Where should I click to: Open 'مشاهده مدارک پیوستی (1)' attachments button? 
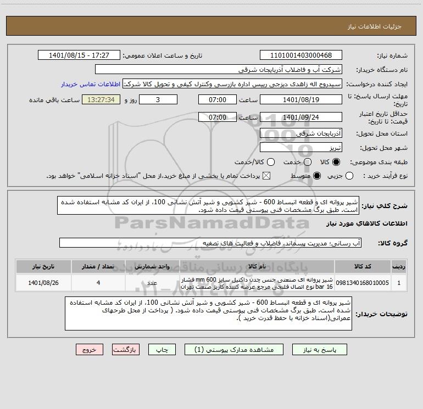point(234,350)
